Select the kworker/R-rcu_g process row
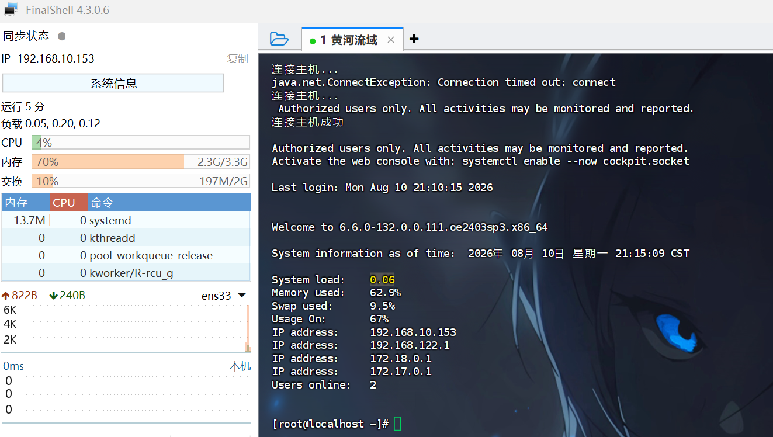The height and width of the screenshot is (437, 773). pos(126,272)
